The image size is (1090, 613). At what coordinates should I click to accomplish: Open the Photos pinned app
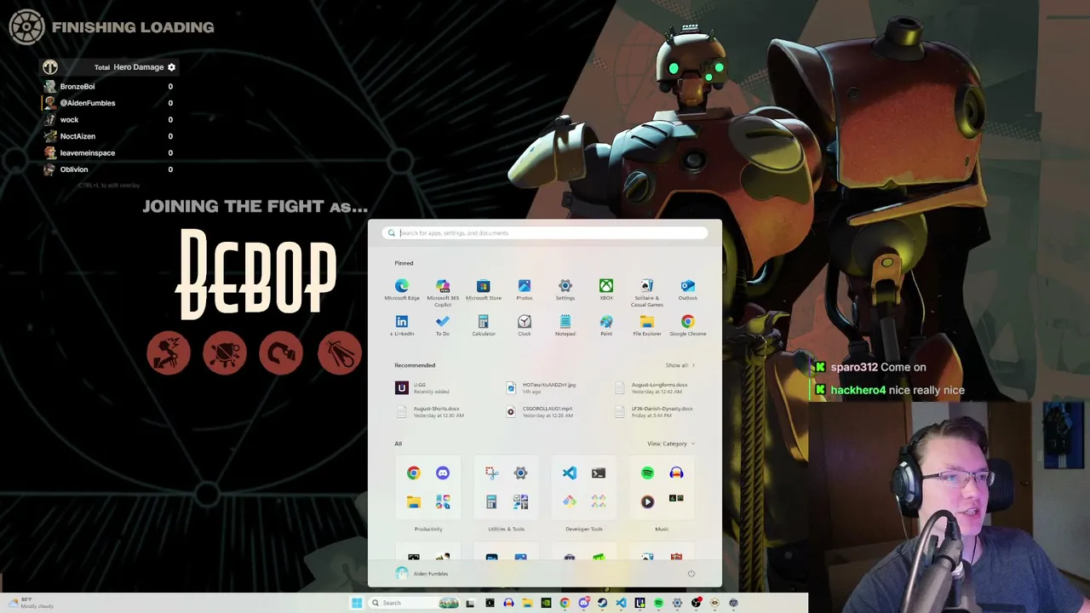pos(525,289)
